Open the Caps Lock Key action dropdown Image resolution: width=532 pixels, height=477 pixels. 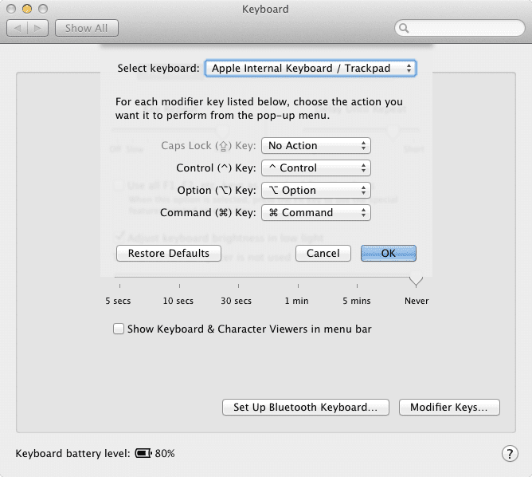click(x=316, y=146)
